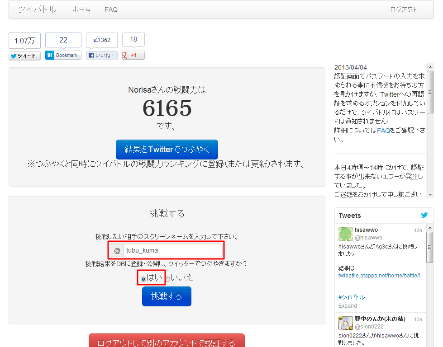Click the Twitter bird icon in Tweets widget
This screenshot has width=443, height=347.
(x=424, y=215)
